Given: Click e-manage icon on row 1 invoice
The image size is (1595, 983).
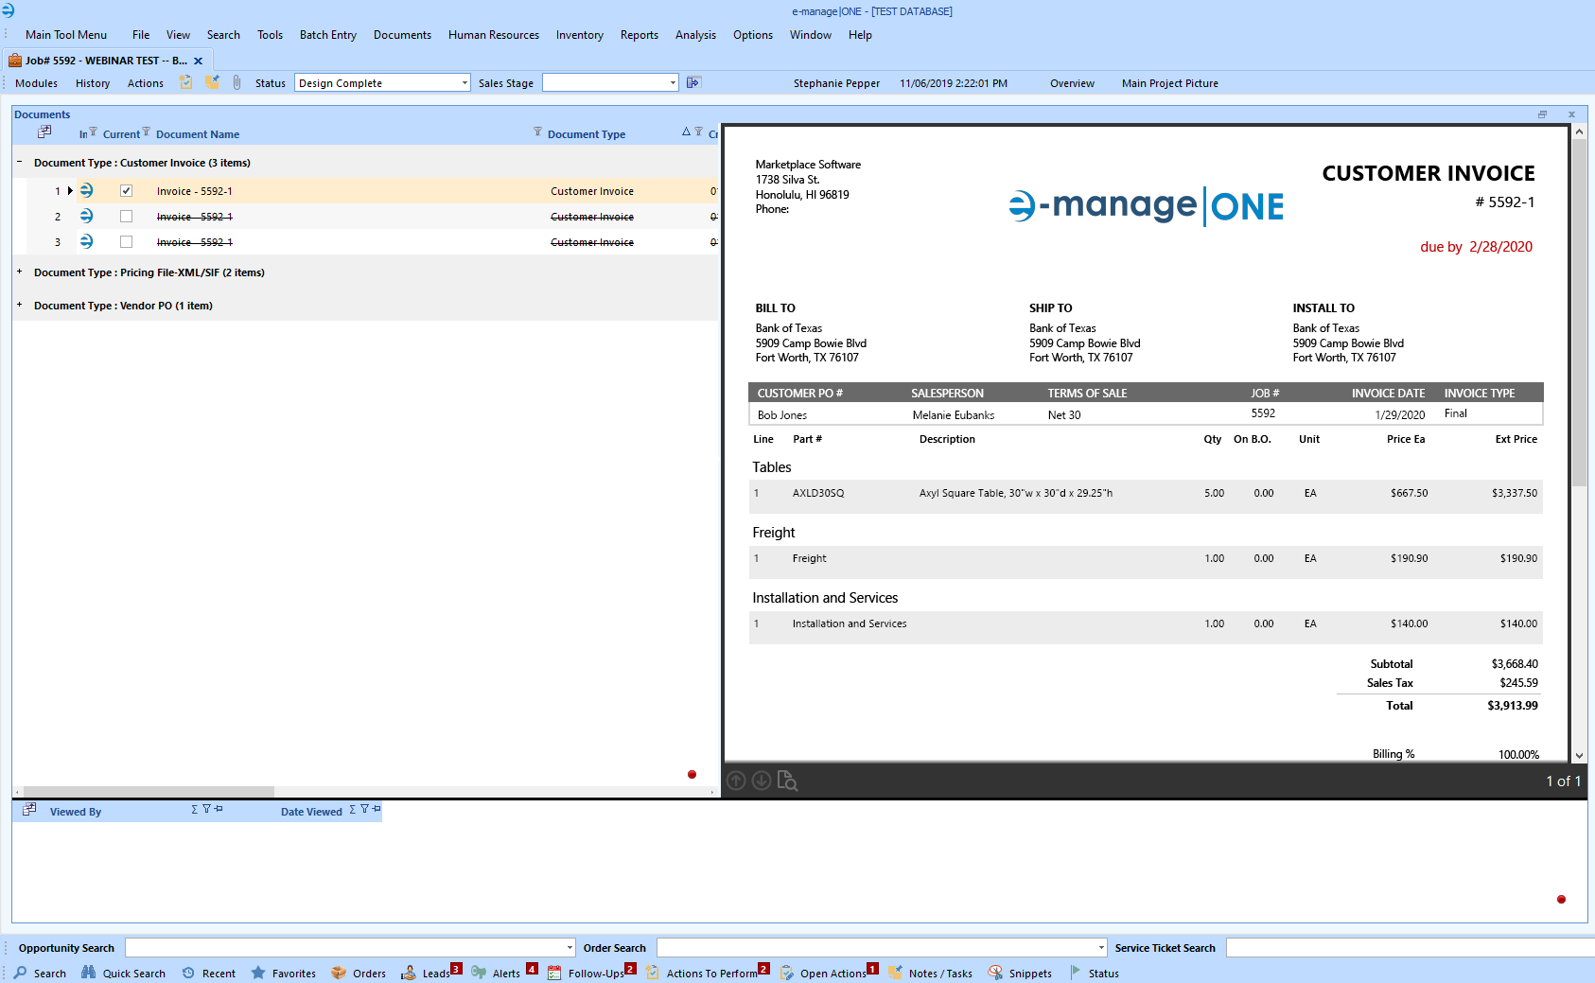Looking at the screenshot, I should (x=86, y=190).
